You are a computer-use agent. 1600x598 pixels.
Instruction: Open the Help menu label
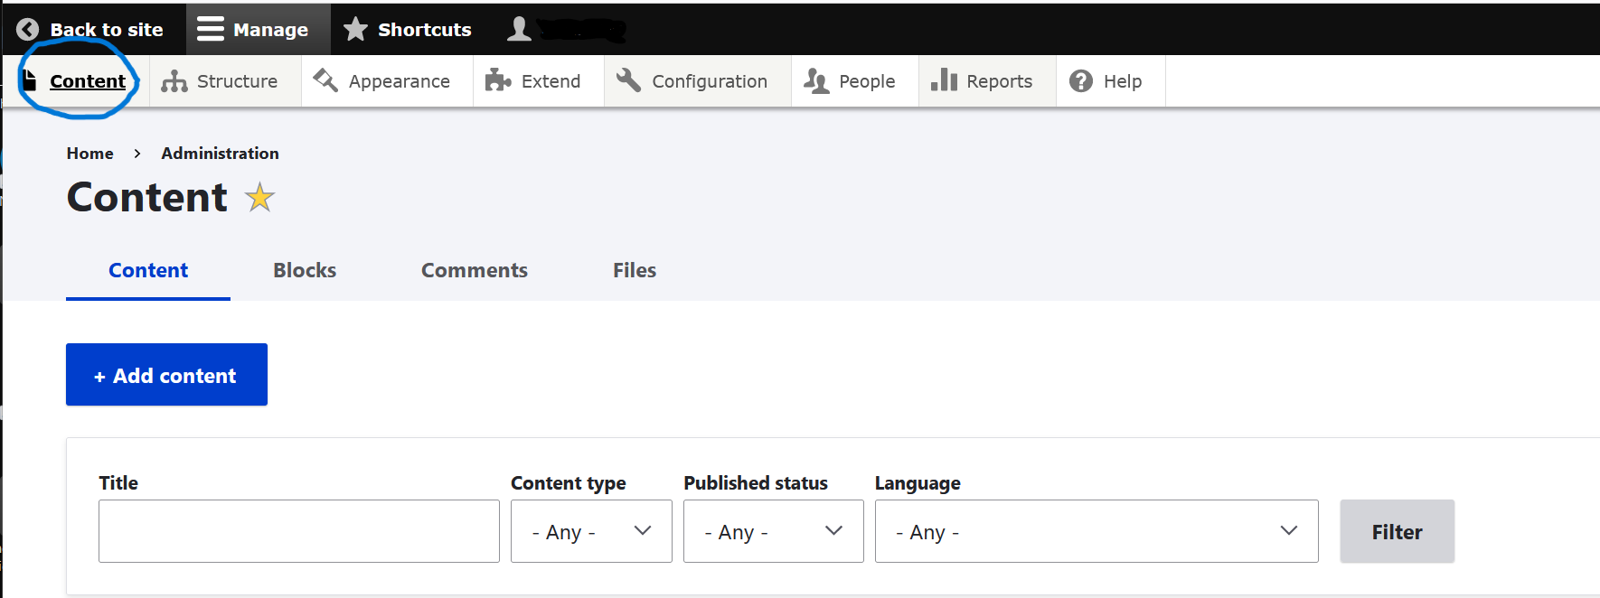click(1123, 81)
